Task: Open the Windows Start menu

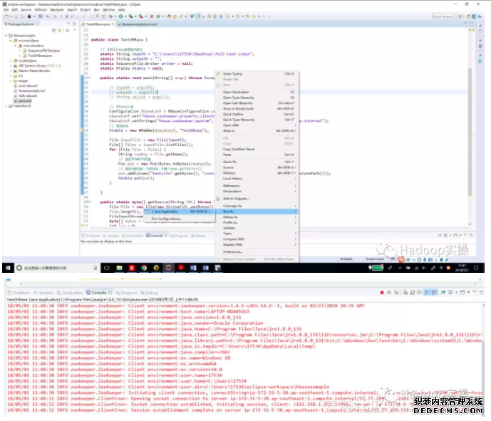Action: [6, 268]
